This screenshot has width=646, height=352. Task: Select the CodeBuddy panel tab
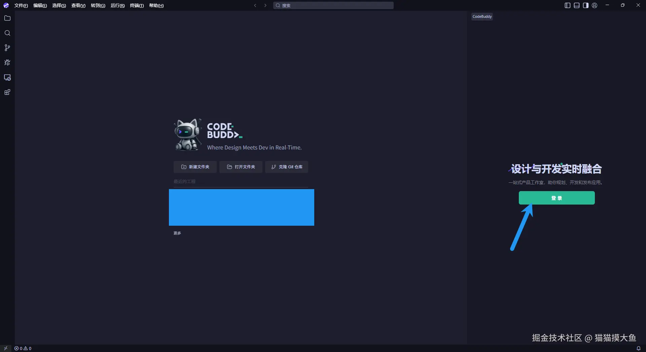click(x=482, y=16)
